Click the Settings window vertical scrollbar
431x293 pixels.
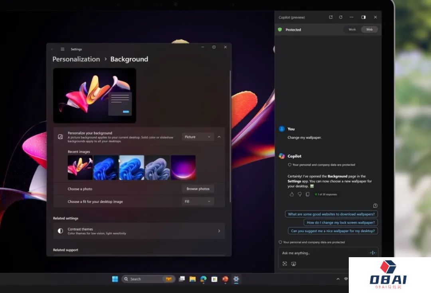pyautogui.click(x=230, y=136)
